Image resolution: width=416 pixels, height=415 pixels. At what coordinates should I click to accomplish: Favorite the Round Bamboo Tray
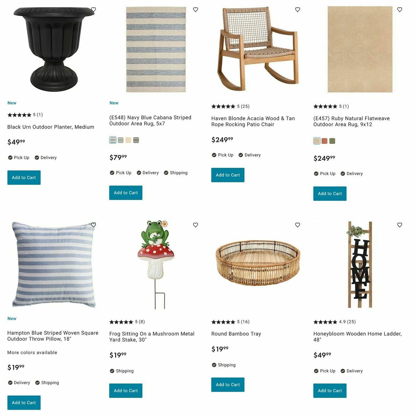click(x=297, y=225)
